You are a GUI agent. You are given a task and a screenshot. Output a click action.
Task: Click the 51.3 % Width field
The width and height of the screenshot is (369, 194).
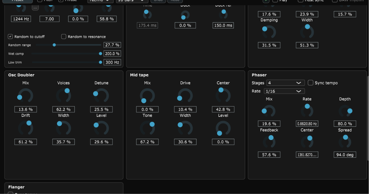307,45
